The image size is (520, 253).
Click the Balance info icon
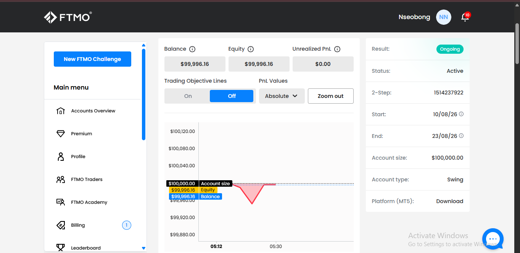192,49
